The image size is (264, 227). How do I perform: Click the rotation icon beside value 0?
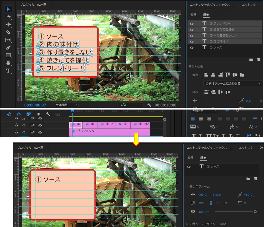point(240,203)
